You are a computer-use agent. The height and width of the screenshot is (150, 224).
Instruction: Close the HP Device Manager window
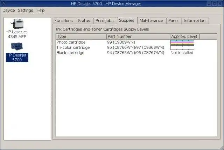point(220,4)
